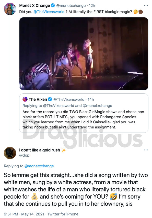This screenshot has width=152, height=218.
Task: Open the @dop reply's more options menu
Action: click(146, 150)
